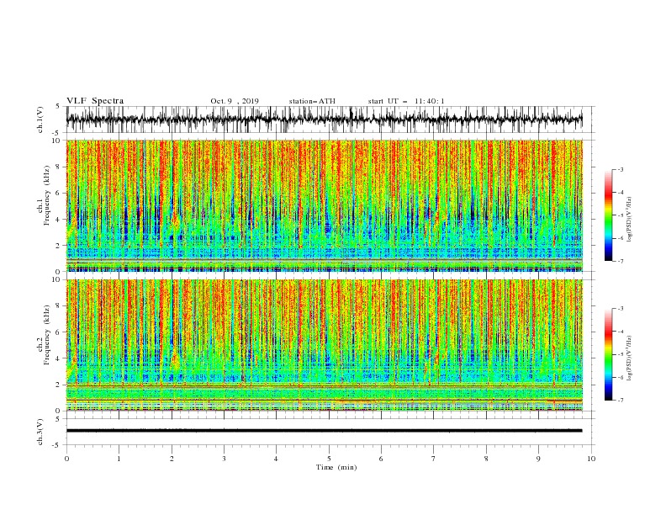Click time axis tick label 7

click(434, 459)
